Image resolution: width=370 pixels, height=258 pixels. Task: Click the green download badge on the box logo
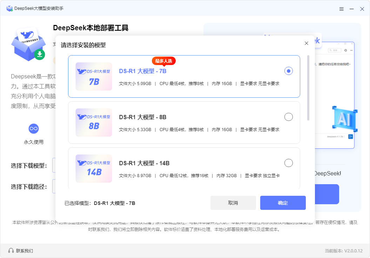(40, 54)
